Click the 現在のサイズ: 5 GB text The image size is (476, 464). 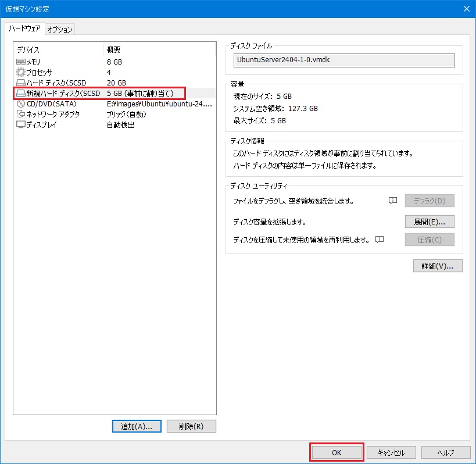pos(262,97)
